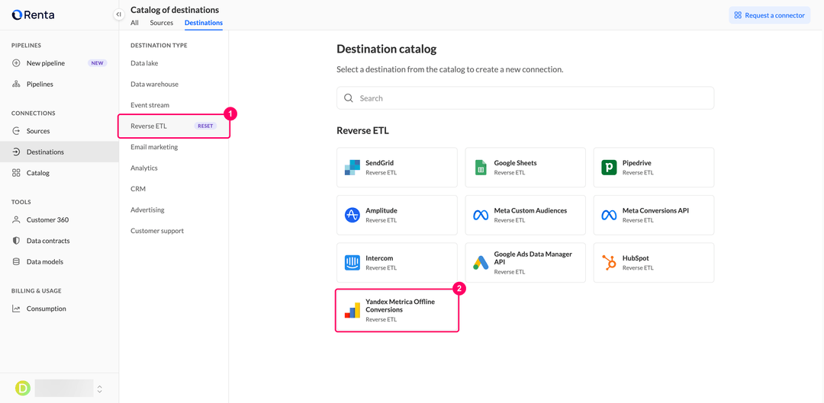Click the Google Ads Data Manager logo
This screenshot has width=824, height=403.
tap(481, 262)
